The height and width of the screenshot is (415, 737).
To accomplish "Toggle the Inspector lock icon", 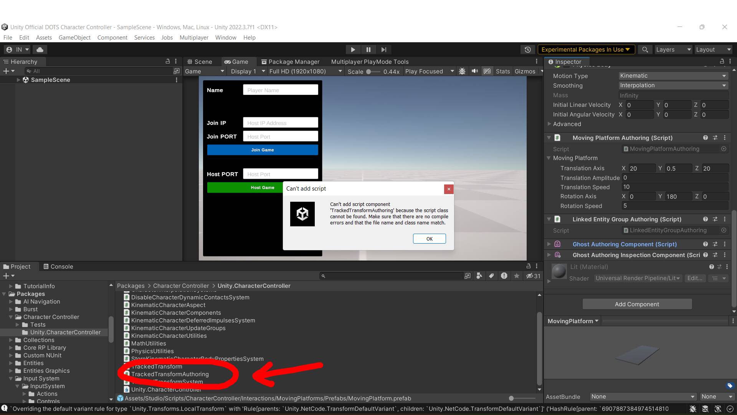I will (x=722, y=61).
